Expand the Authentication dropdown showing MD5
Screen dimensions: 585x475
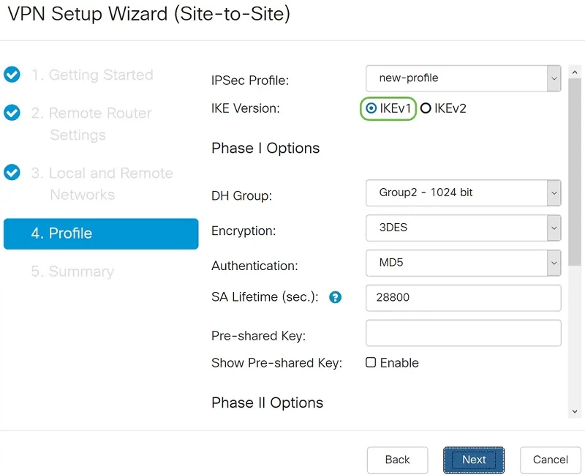click(x=463, y=263)
